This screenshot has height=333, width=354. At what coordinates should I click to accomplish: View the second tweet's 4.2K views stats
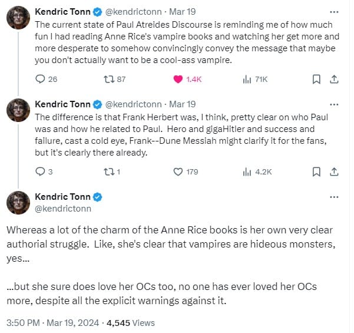click(257, 172)
